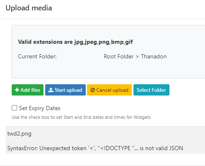
Task: Click the Upload media heading
Action: click(x=29, y=8)
